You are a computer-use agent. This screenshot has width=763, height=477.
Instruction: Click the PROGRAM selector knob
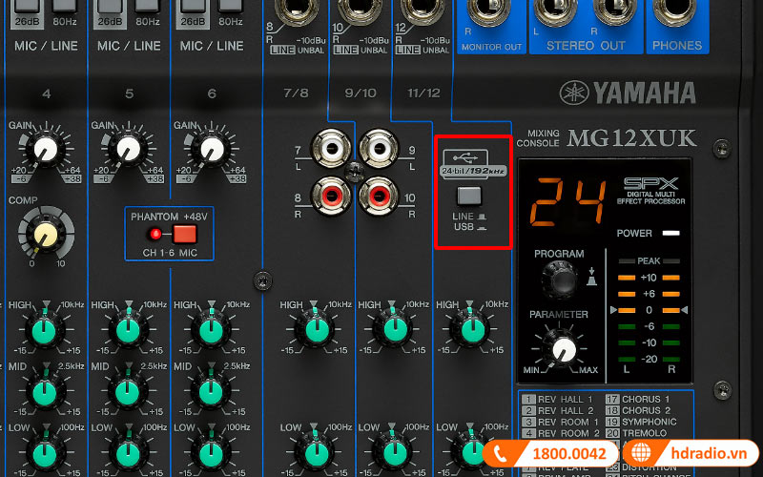(561, 279)
